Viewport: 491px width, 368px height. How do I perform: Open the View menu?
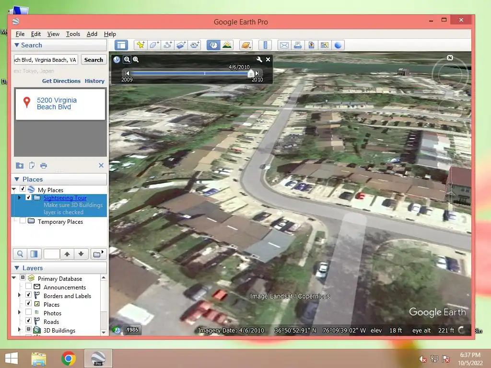tap(53, 34)
